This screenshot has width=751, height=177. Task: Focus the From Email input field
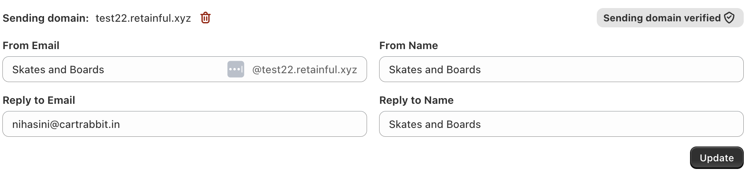click(162, 69)
